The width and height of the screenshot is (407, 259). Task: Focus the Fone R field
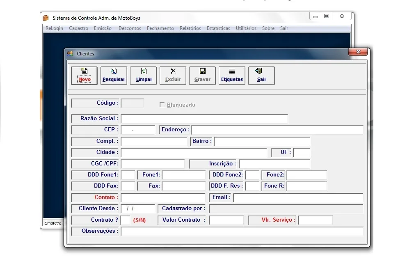pos(306,186)
